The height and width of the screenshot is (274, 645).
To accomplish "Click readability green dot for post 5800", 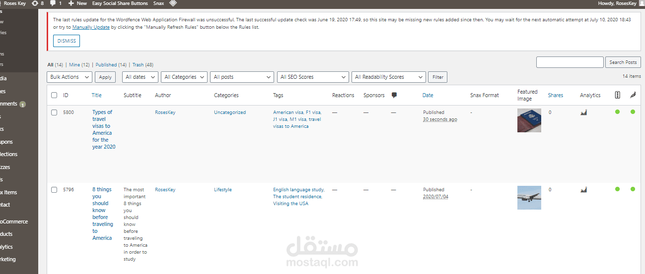I will [x=633, y=112].
